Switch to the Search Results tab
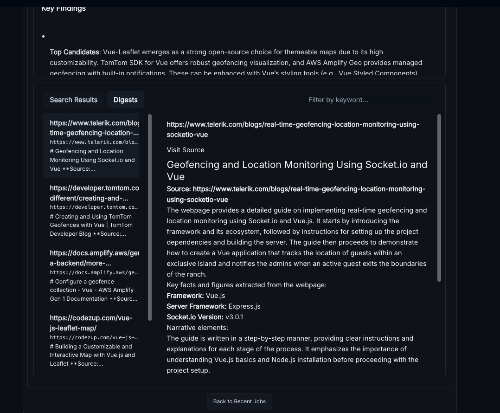 (x=74, y=100)
